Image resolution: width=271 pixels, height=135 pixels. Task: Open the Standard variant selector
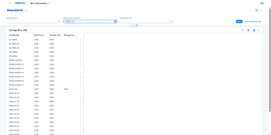[26, 10]
